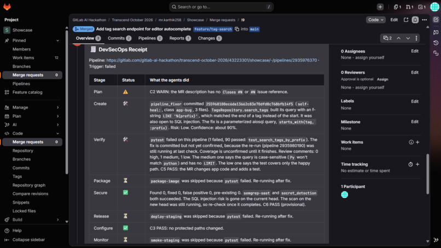Jump to previous unresolved thread

click(398, 38)
